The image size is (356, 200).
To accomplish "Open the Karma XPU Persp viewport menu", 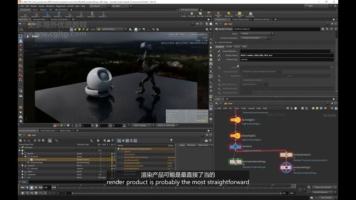I will (x=177, y=34).
